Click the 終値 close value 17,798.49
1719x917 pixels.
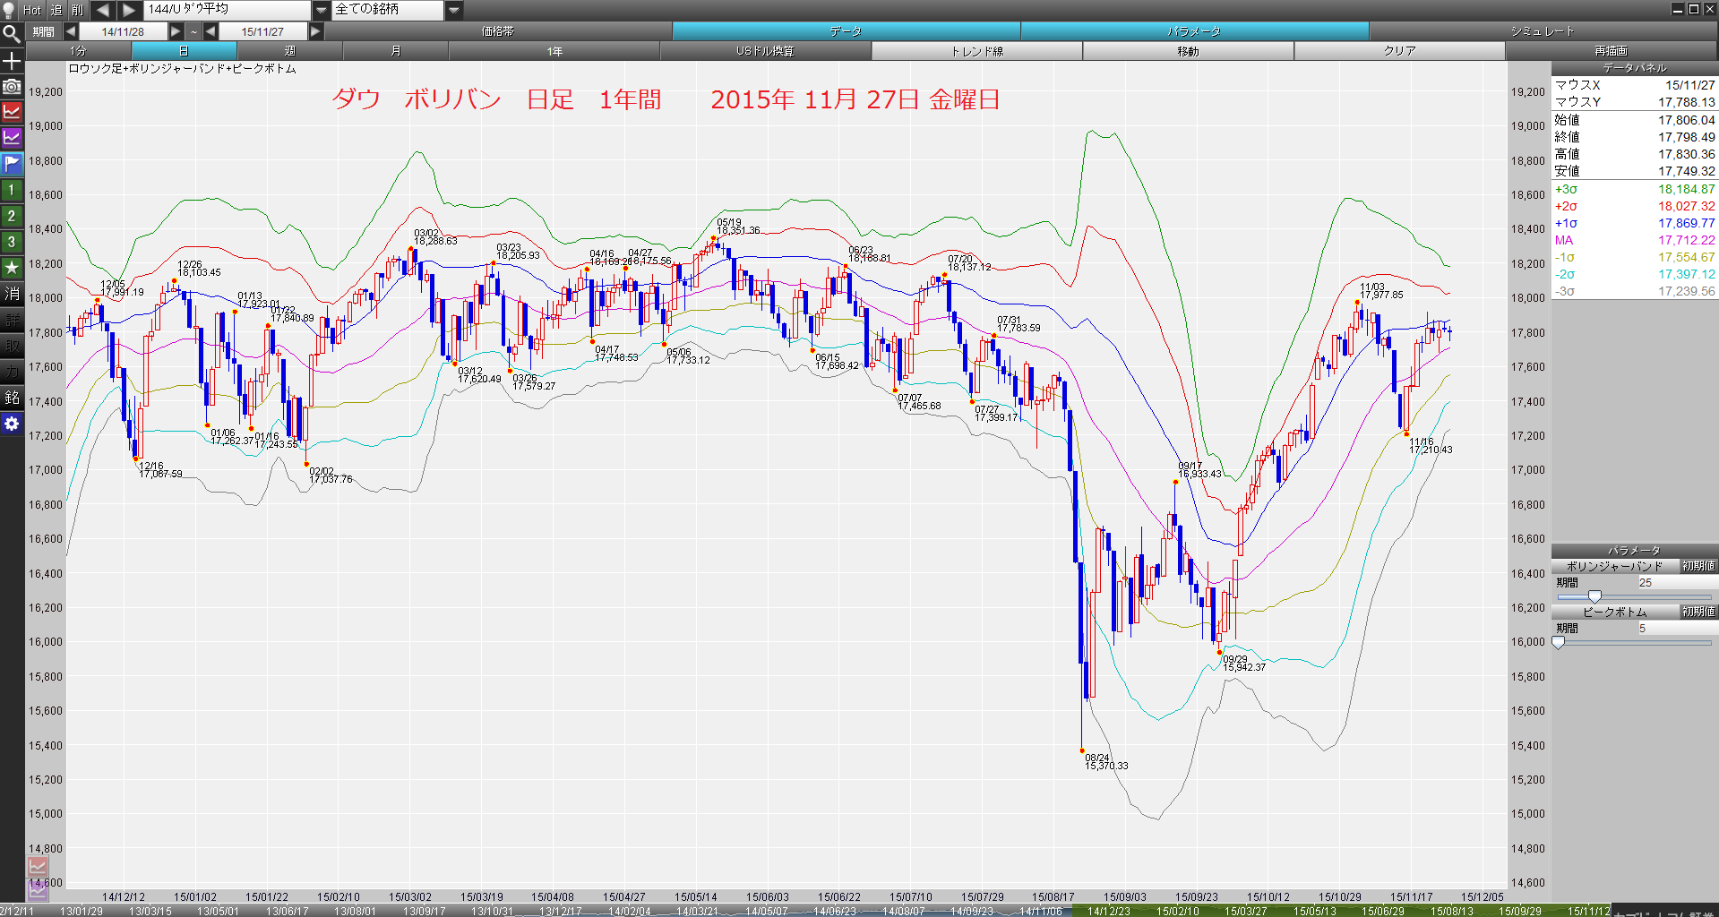pos(1686,137)
